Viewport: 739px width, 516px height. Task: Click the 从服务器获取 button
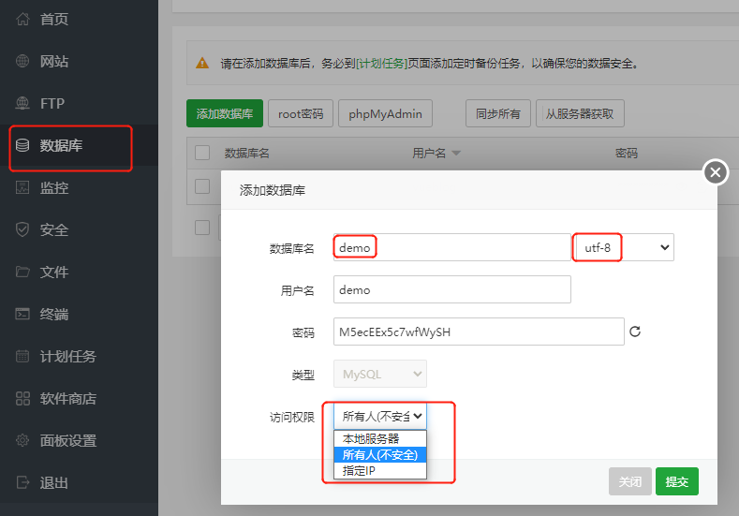point(580,113)
